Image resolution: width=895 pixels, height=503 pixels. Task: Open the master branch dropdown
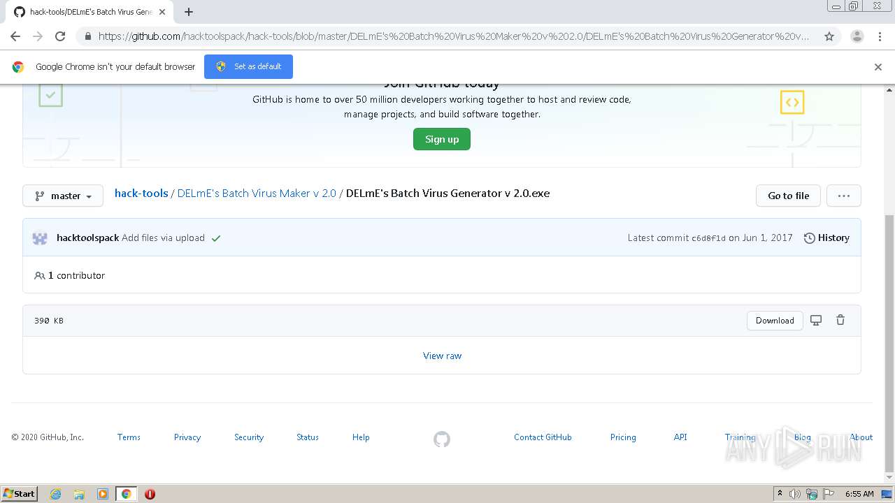(x=63, y=196)
